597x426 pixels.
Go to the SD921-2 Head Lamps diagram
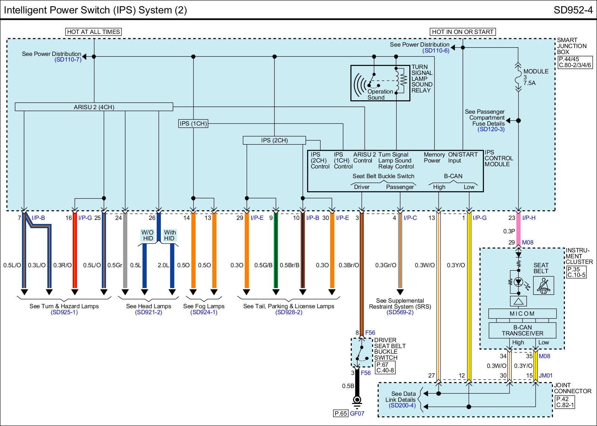pyautogui.click(x=149, y=312)
